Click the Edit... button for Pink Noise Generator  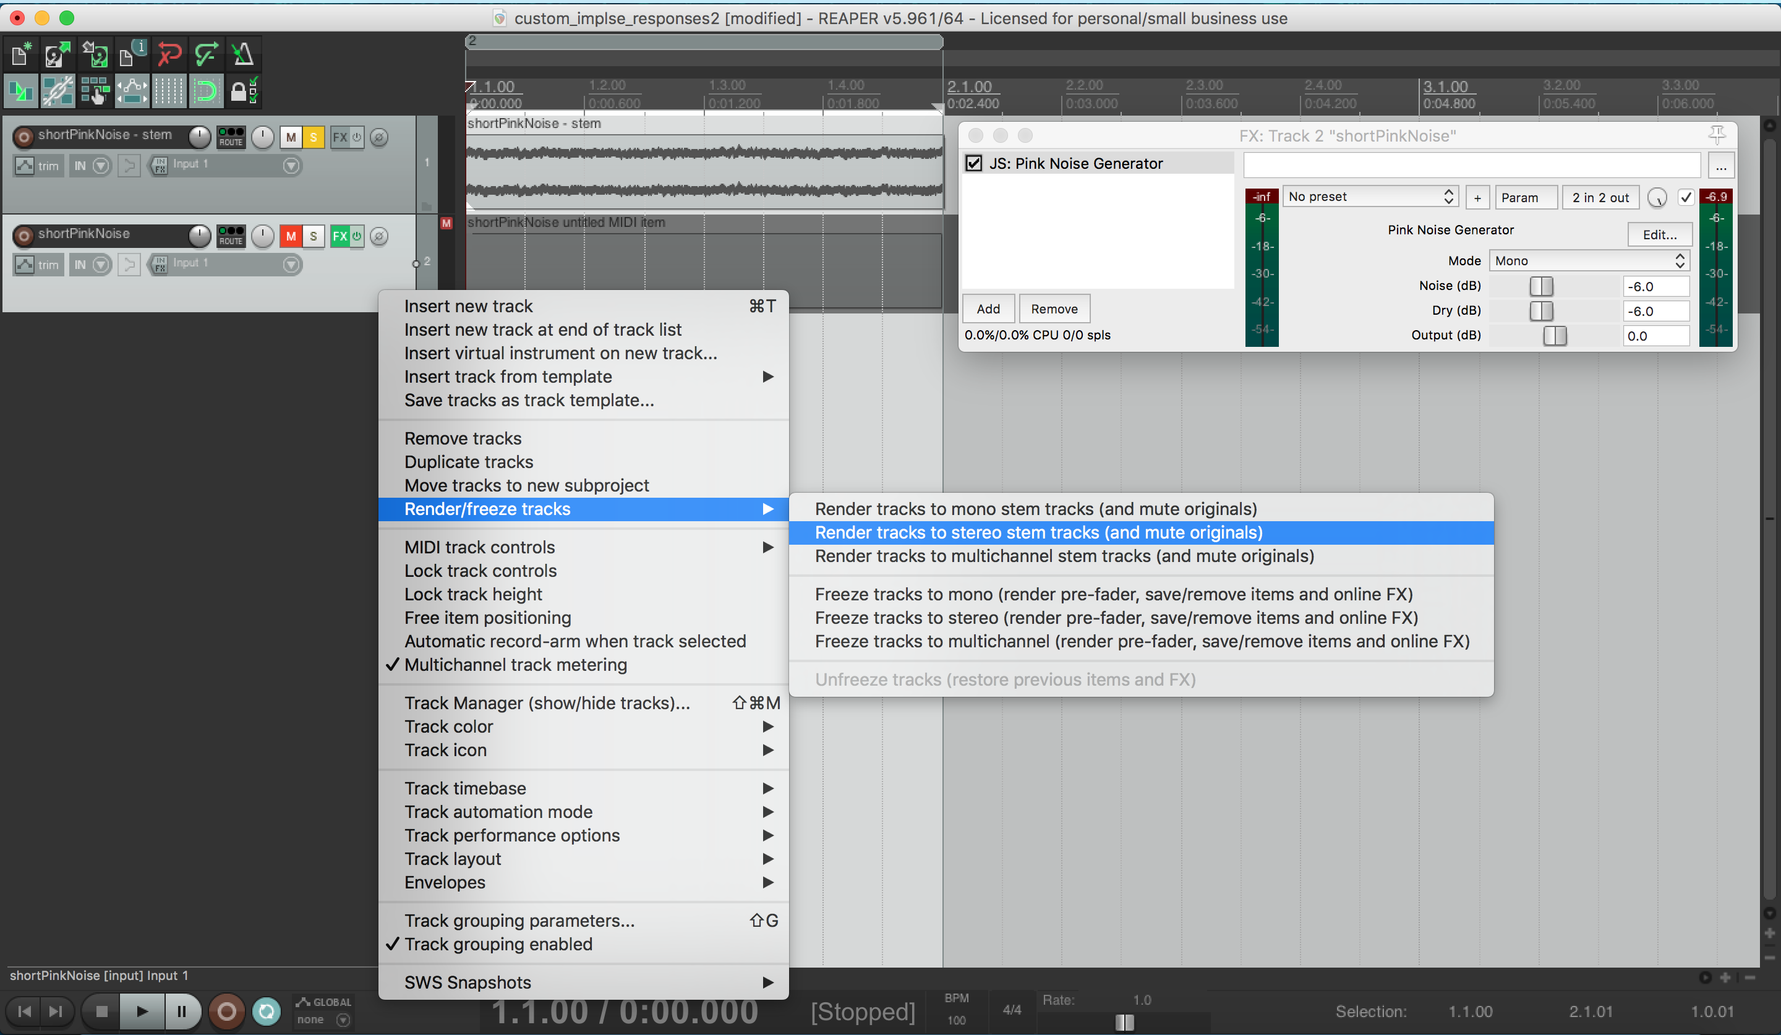click(1659, 234)
